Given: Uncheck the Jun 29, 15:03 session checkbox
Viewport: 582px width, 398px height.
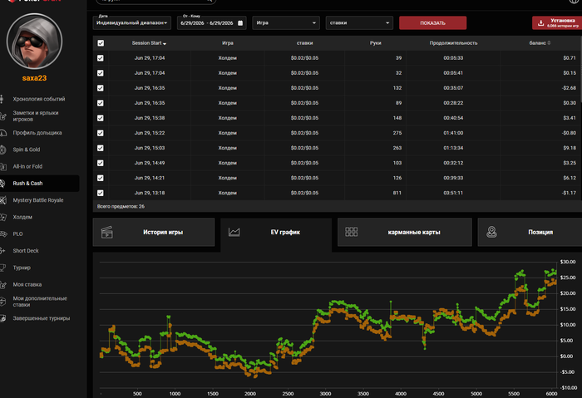Looking at the screenshot, I should (101, 148).
